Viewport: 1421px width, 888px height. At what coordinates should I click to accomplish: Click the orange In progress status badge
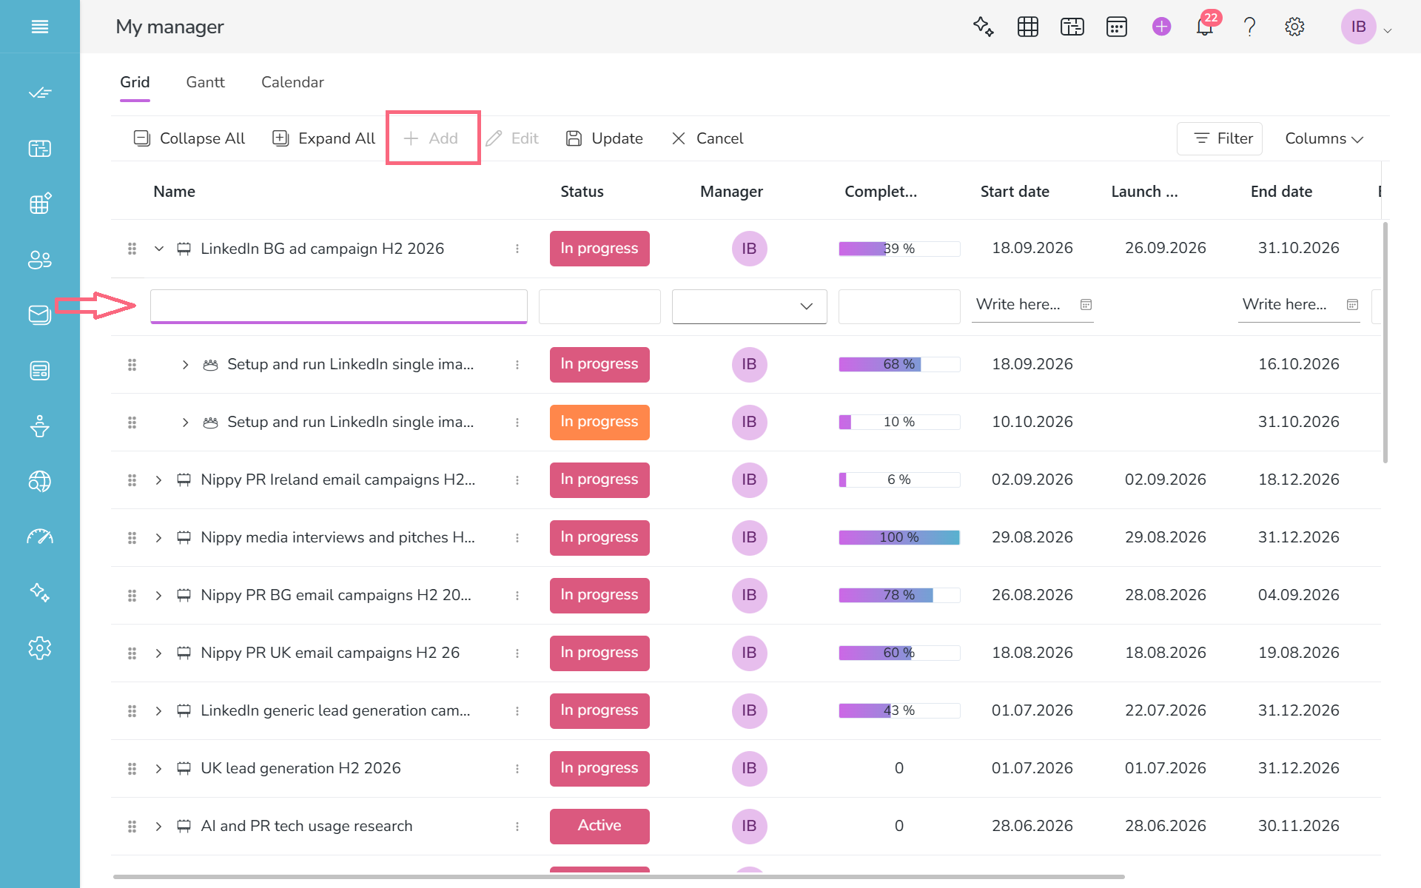(599, 422)
